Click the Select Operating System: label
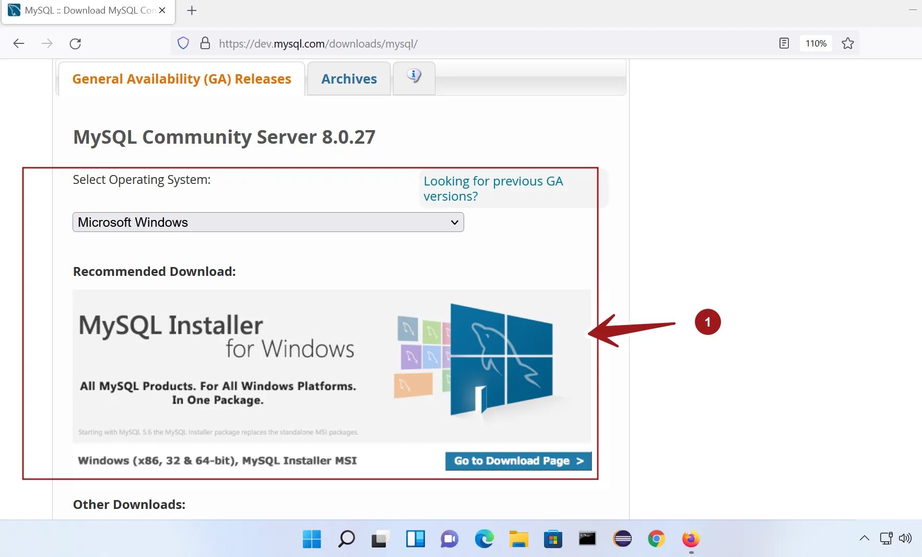This screenshot has height=557, width=922. (141, 179)
